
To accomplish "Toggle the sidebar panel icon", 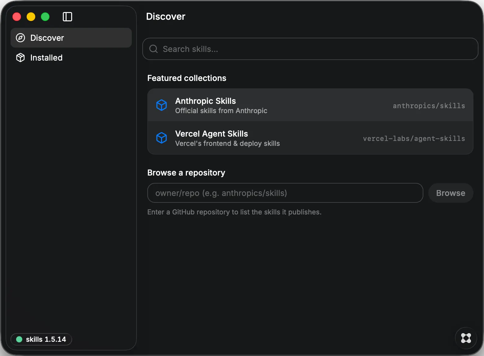I will [x=67, y=17].
